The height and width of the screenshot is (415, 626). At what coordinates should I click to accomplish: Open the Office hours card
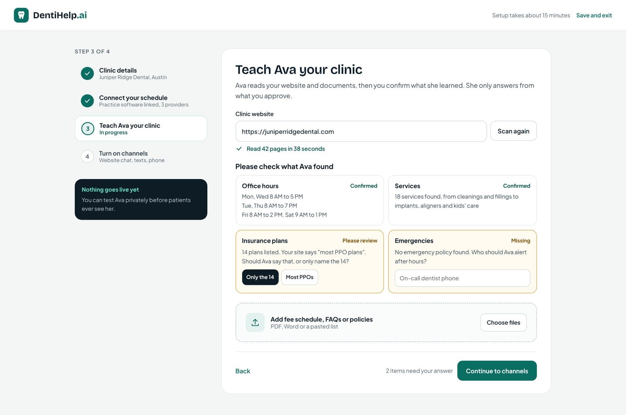[309, 200]
